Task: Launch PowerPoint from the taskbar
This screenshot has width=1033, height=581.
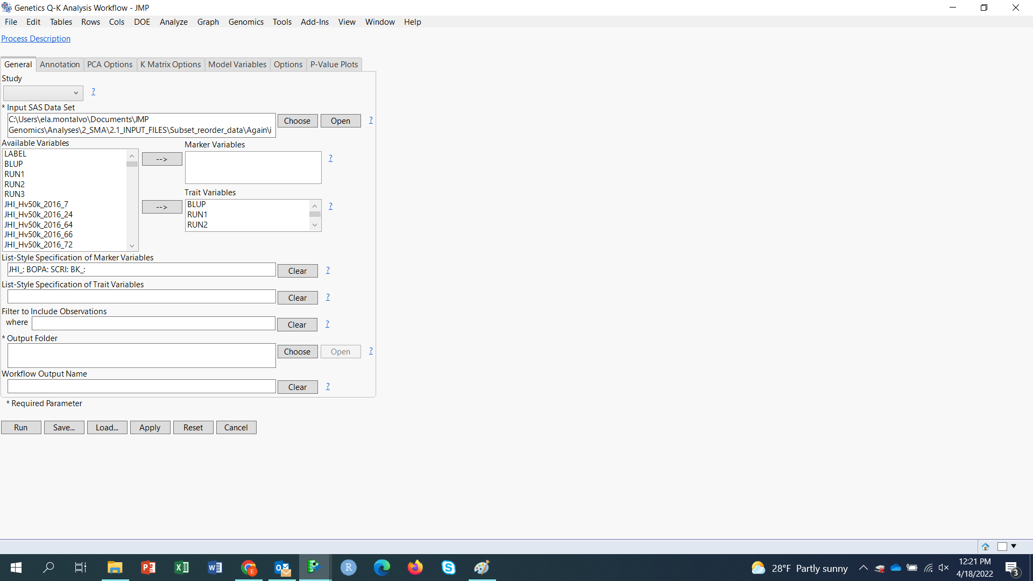Action: 148,568
